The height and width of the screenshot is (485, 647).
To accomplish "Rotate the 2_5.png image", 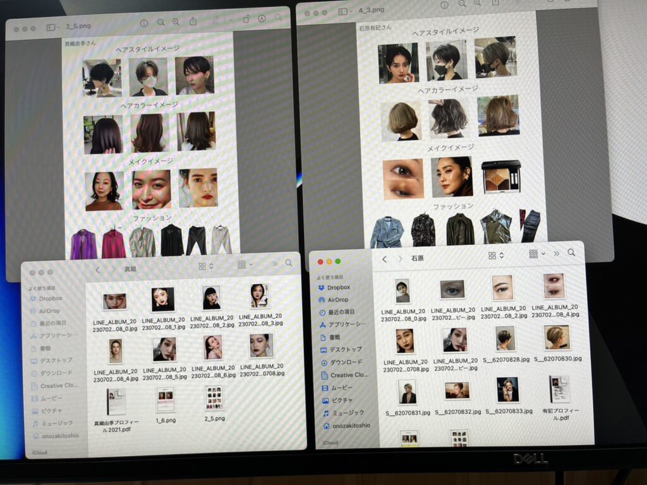I will pyautogui.click(x=246, y=19).
